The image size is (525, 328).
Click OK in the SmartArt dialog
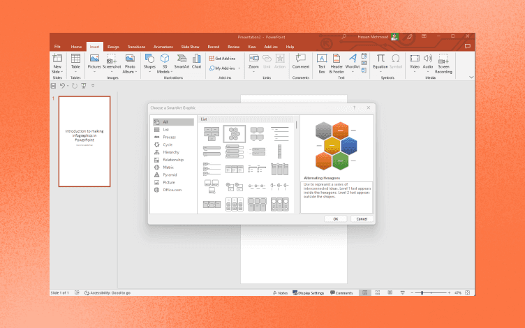point(336,219)
